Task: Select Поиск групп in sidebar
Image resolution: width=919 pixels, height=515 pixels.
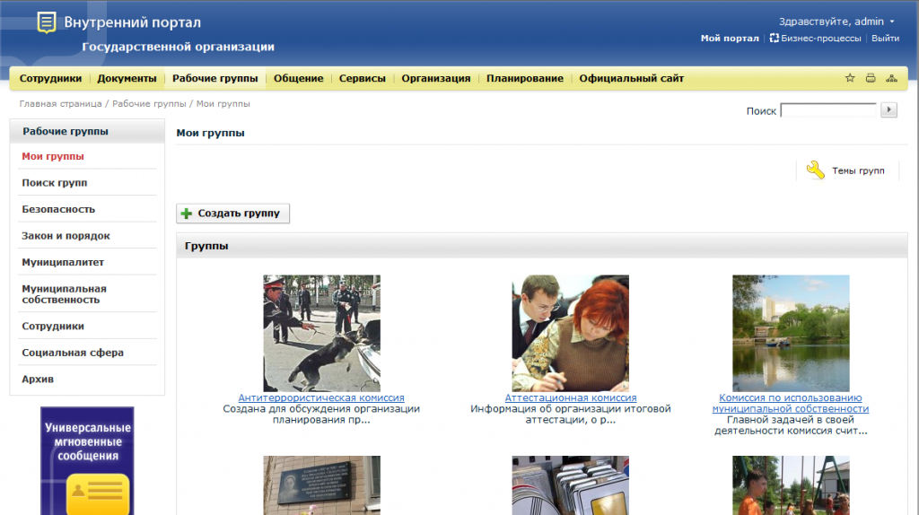Action: [55, 183]
